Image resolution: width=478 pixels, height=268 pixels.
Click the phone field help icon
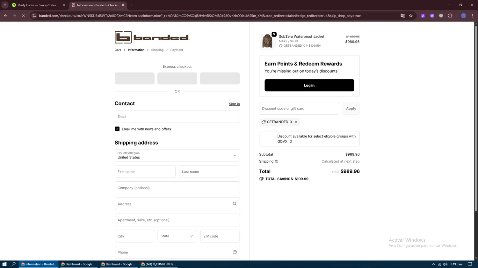point(235,252)
